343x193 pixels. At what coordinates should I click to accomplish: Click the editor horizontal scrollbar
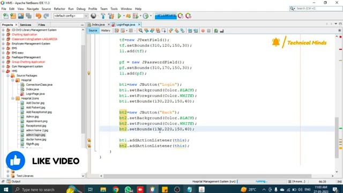[207, 176]
